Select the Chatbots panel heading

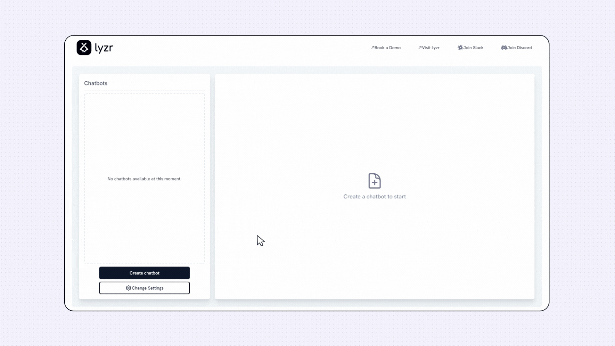[x=95, y=83]
